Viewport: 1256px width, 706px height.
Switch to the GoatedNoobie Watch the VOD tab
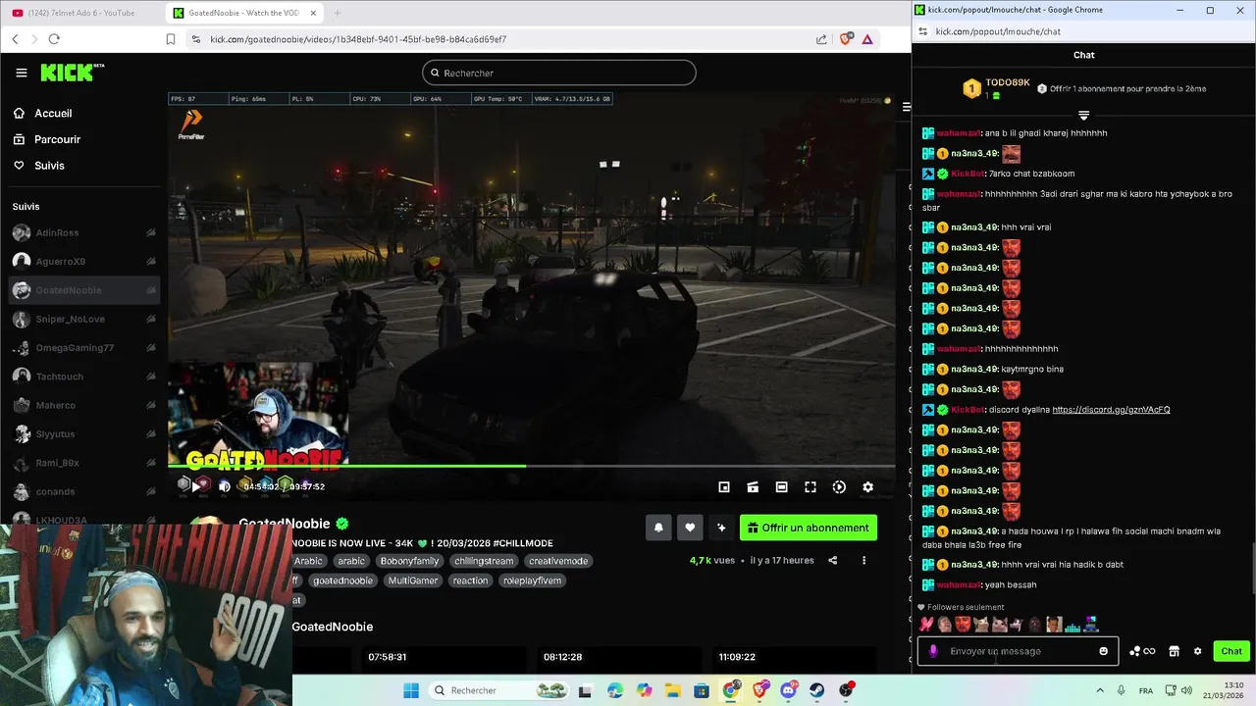coord(243,13)
